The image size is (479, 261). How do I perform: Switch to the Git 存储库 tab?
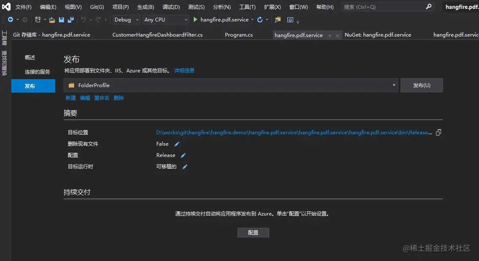pos(52,35)
